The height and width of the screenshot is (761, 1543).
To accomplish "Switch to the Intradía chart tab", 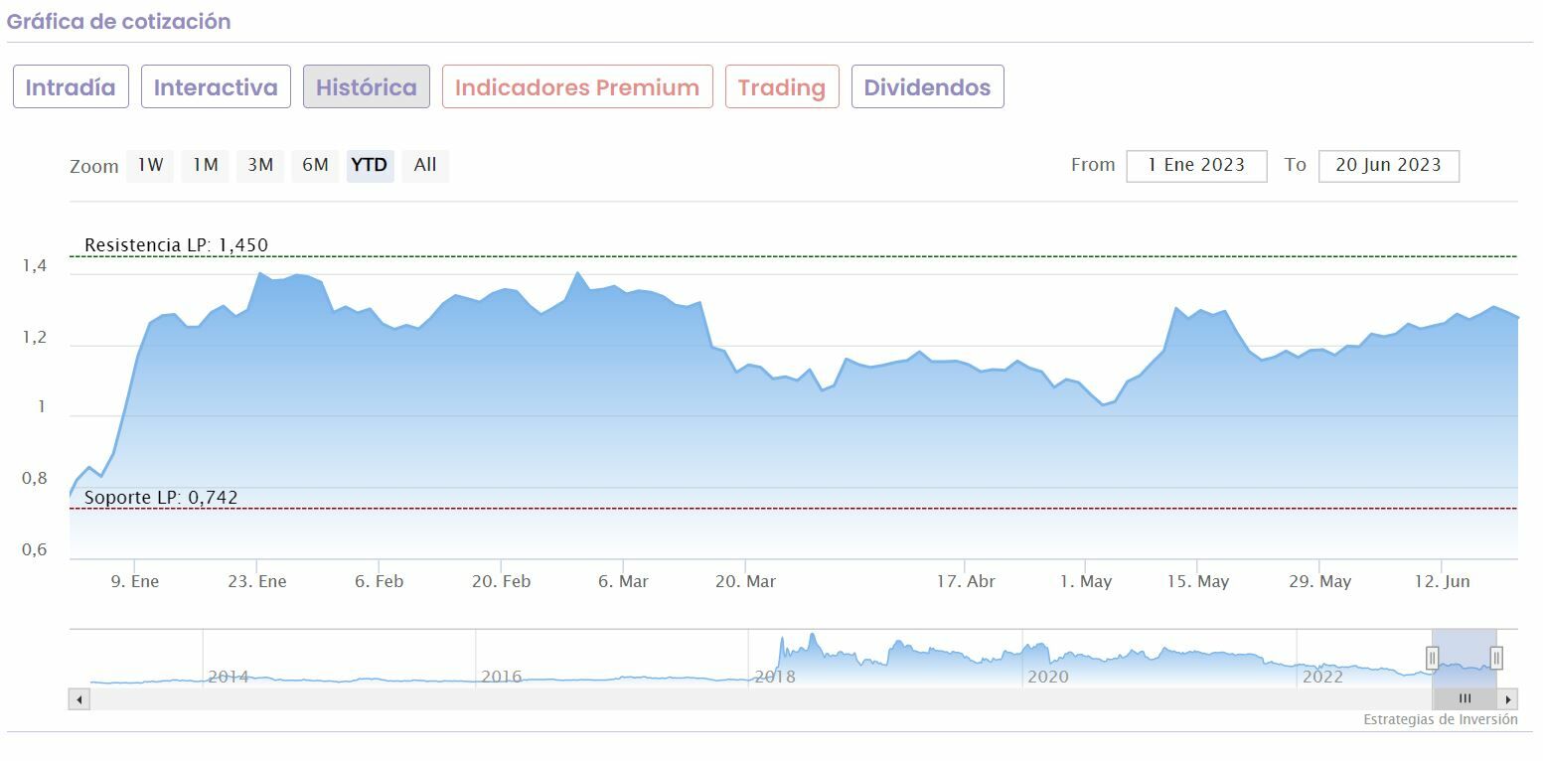I will pos(71,87).
